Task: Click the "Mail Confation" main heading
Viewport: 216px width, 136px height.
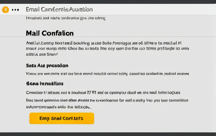Action: click(x=50, y=33)
